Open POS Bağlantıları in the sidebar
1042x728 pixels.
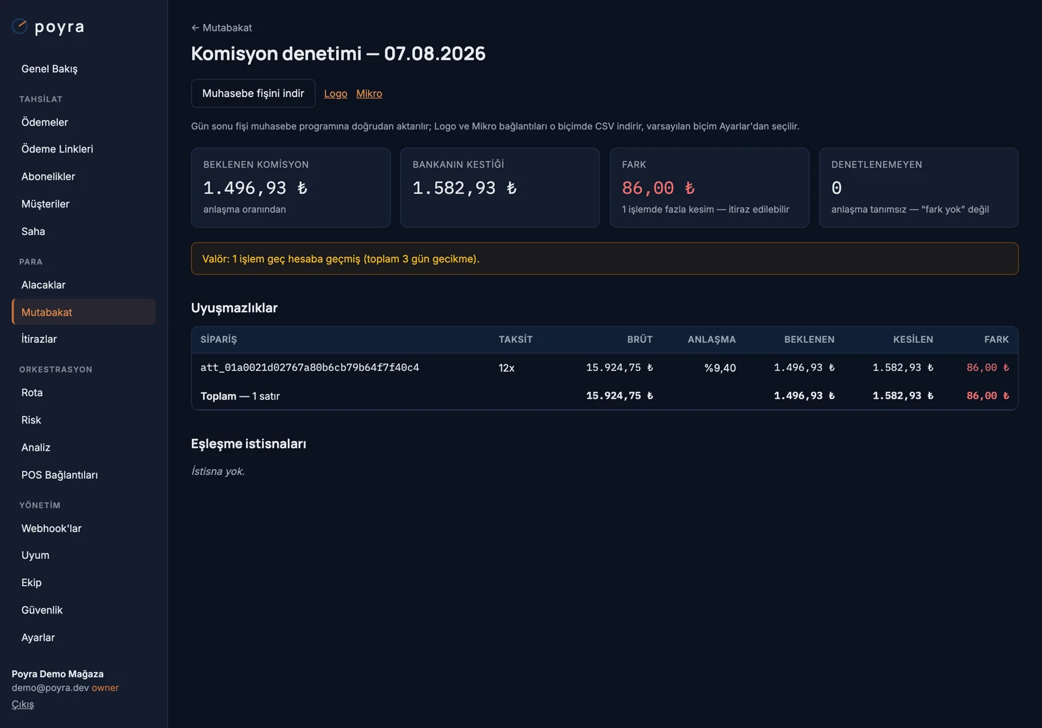[x=83, y=474]
